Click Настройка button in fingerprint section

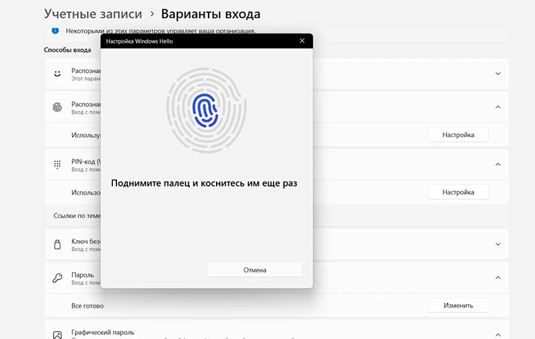[x=458, y=134]
